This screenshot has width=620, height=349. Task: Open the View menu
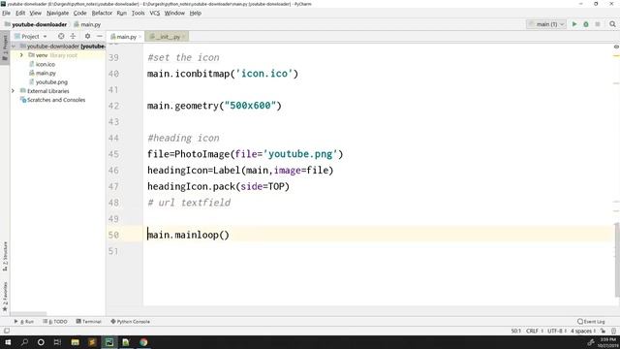[35, 13]
